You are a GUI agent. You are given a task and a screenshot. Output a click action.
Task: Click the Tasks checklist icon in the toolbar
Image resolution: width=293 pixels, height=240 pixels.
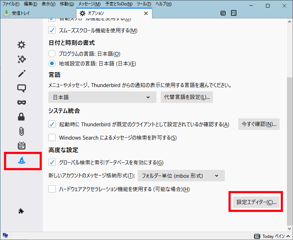(234, 13)
